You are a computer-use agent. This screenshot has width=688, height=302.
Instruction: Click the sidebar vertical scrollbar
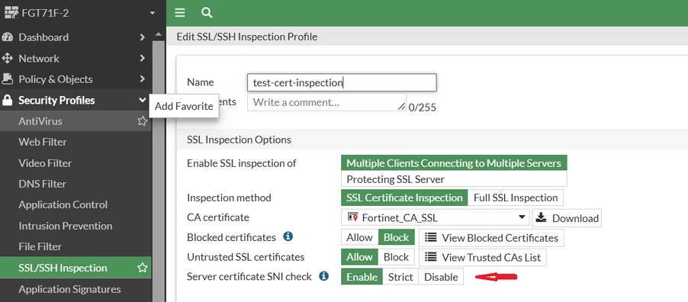(x=159, y=171)
